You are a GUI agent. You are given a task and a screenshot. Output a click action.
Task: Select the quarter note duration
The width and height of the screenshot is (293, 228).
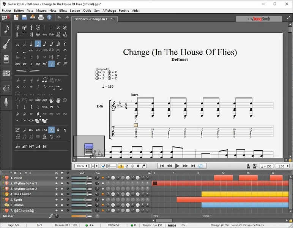click(31, 44)
